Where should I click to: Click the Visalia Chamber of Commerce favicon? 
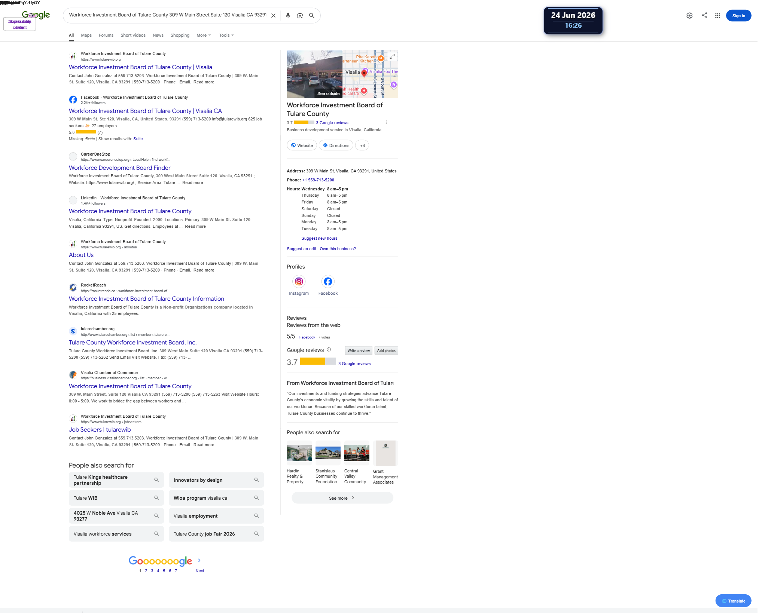(73, 375)
